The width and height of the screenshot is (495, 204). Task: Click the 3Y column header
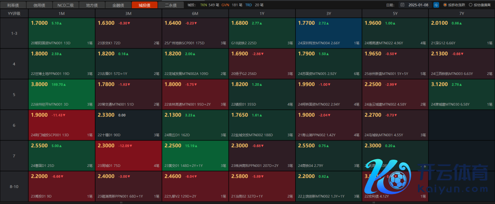pos(328,13)
